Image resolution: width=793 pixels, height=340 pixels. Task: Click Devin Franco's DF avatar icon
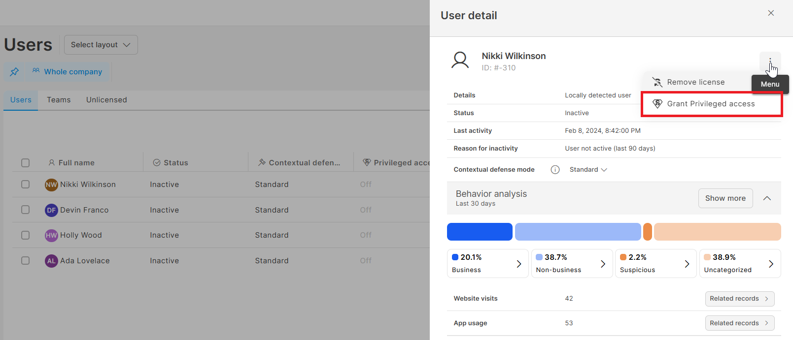51,210
